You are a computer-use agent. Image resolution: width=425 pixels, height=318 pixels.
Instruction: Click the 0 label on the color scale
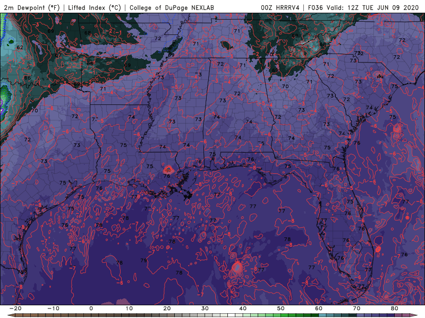pos(91,308)
